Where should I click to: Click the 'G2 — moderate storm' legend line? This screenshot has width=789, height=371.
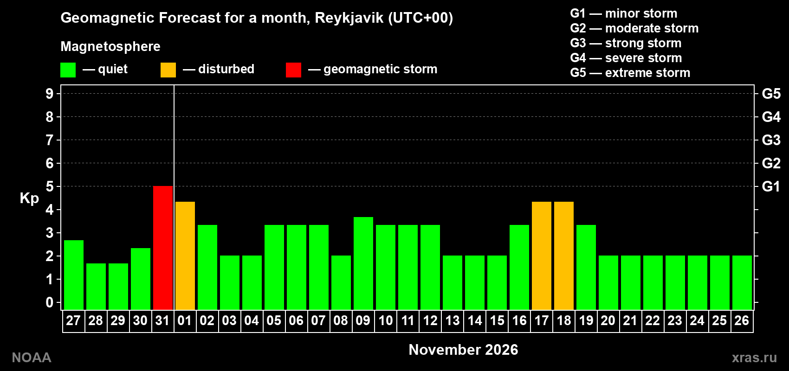point(634,28)
